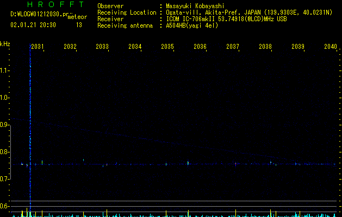Select the log file path D:¥LOG¥01212030
Image resolution: width=342 pixels, height=217 pixels.
point(42,14)
